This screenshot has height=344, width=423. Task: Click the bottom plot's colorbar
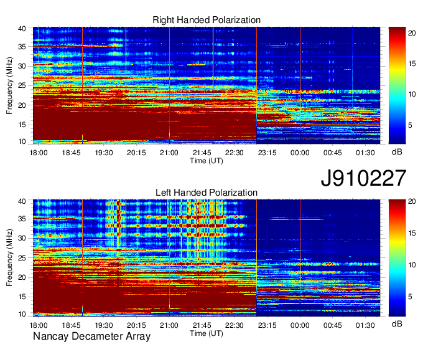397,258
